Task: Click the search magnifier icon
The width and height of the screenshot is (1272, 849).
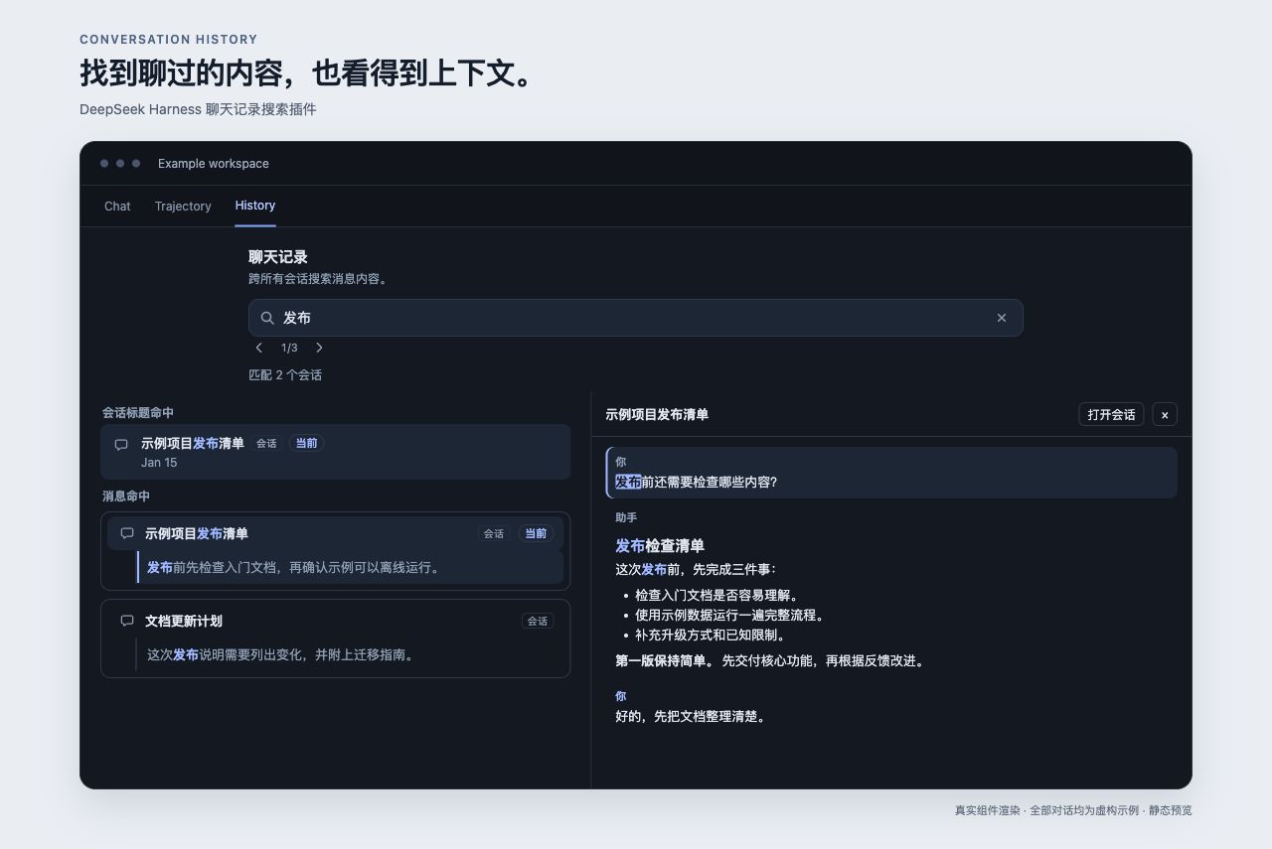Action: tap(267, 318)
